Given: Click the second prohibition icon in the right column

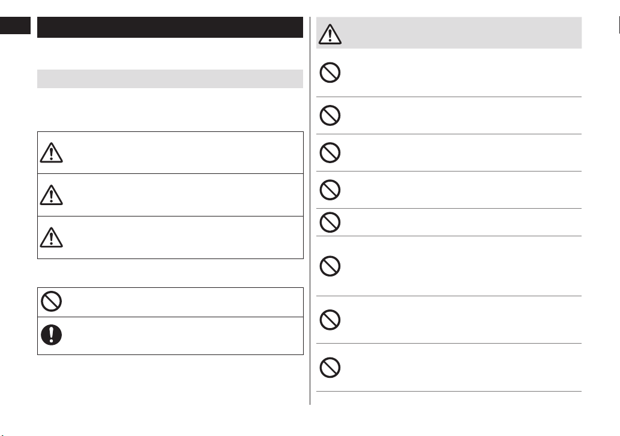Looking at the screenshot, I should click(330, 115).
